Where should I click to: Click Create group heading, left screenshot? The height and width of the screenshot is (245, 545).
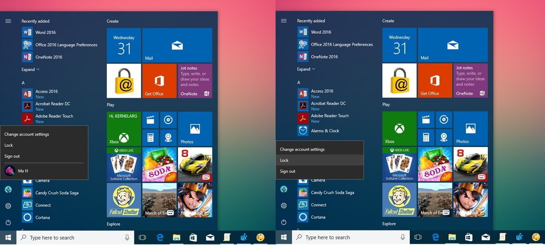click(113, 21)
